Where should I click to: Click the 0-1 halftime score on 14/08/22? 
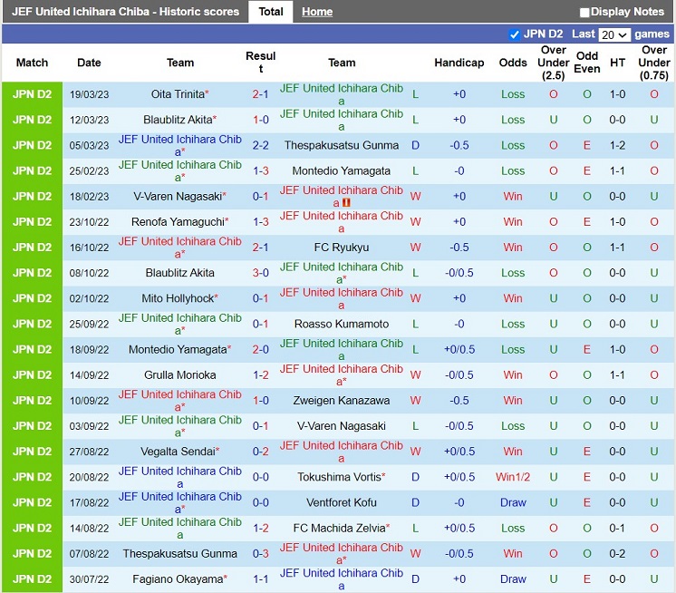click(x=617, y=528)
